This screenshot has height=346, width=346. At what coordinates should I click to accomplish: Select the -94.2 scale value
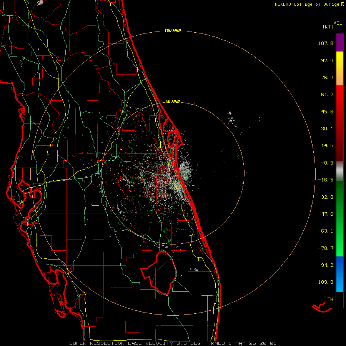coord(326,265)
